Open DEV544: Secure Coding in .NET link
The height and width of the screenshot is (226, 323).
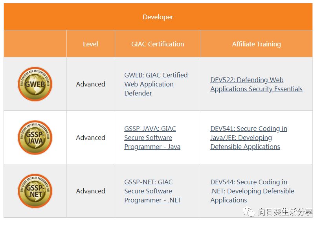coord(252,191)
